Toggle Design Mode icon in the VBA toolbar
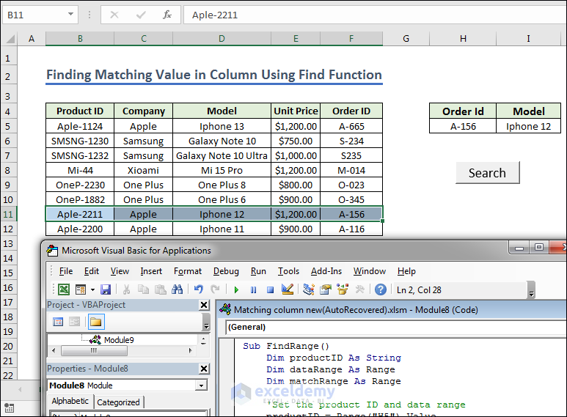Image resolution: width=567 pixels, height=417 pixels. pyautogui.click(x=288, y=289)
